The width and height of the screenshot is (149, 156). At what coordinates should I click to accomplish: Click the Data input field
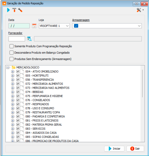click(19, 26)
